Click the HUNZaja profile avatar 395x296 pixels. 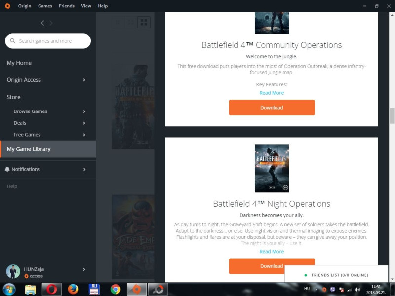13,272
